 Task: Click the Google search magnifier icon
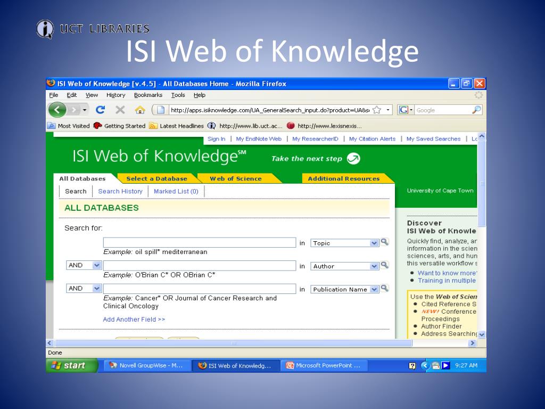pyautogui.click(x=476, y=110)
